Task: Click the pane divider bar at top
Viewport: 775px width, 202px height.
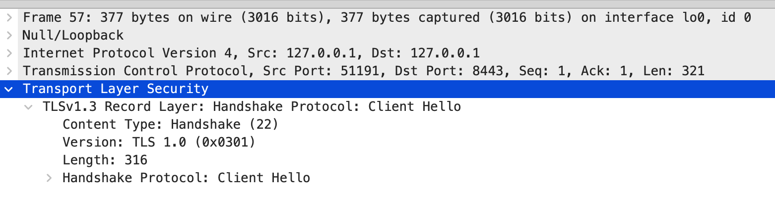Action: click(387, 3)
